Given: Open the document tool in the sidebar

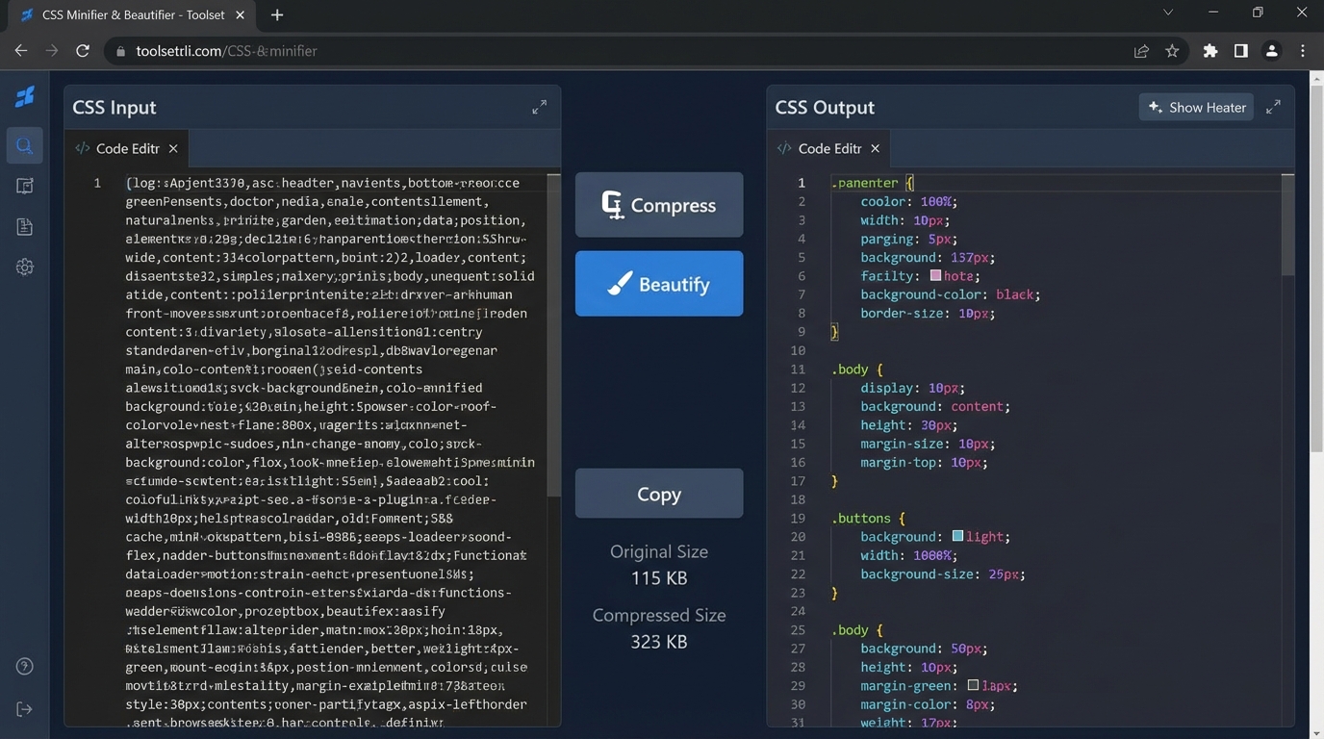Looking at the screenshot, I should click(x=24, y=226).
